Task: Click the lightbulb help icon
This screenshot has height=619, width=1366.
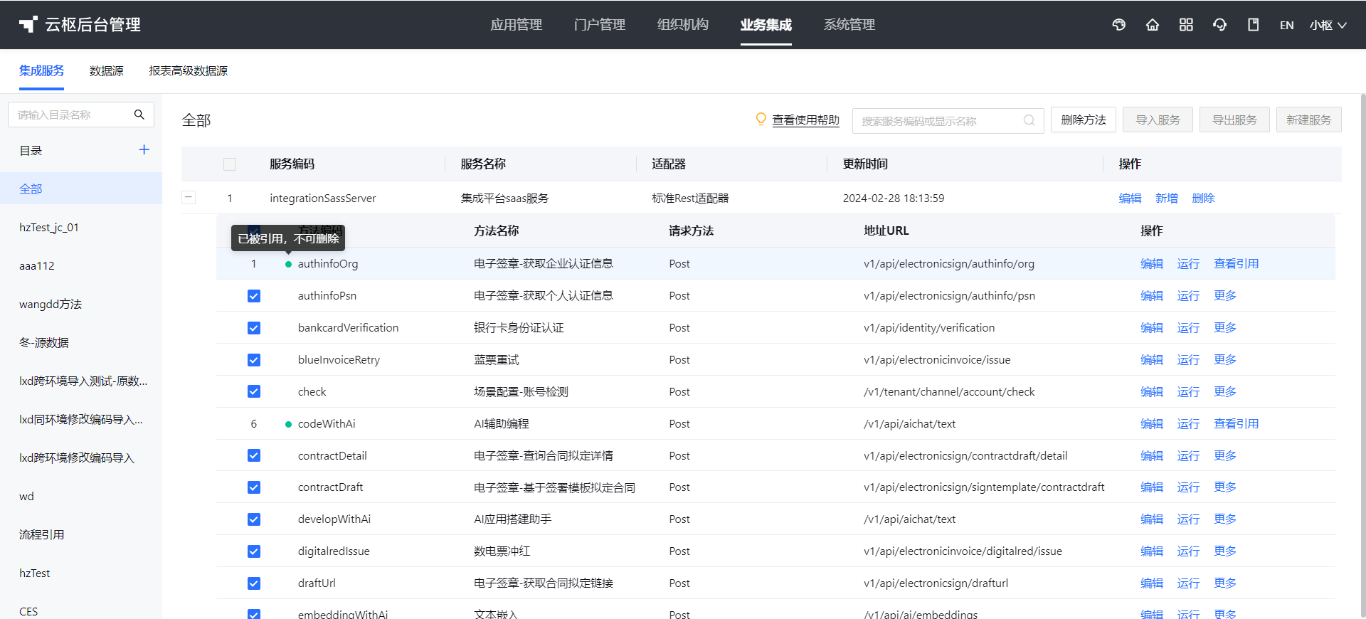Action: (761, 119)
